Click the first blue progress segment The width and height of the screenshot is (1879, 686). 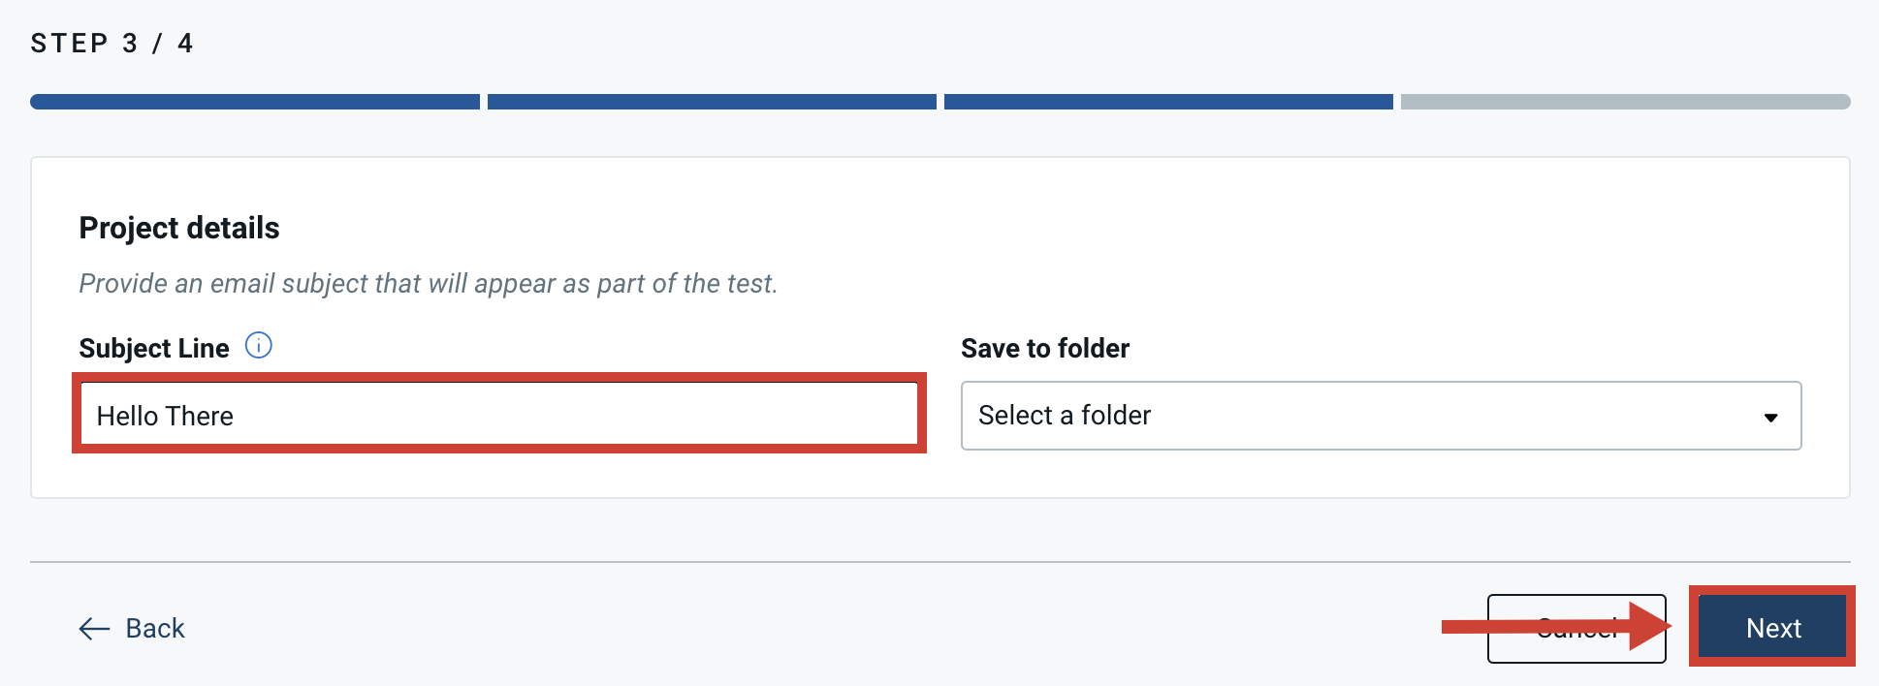[254, 101]
